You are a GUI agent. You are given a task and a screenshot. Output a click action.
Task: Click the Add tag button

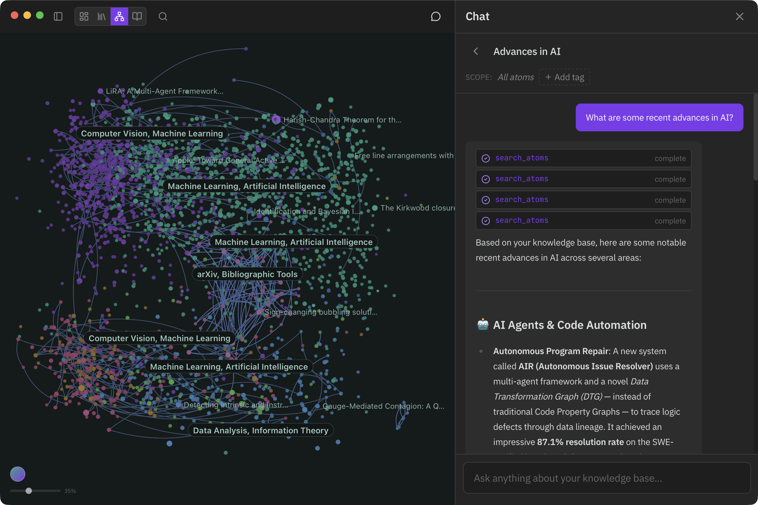click(564, 77)
